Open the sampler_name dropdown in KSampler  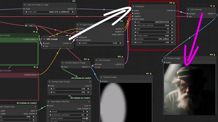point(154,36)
